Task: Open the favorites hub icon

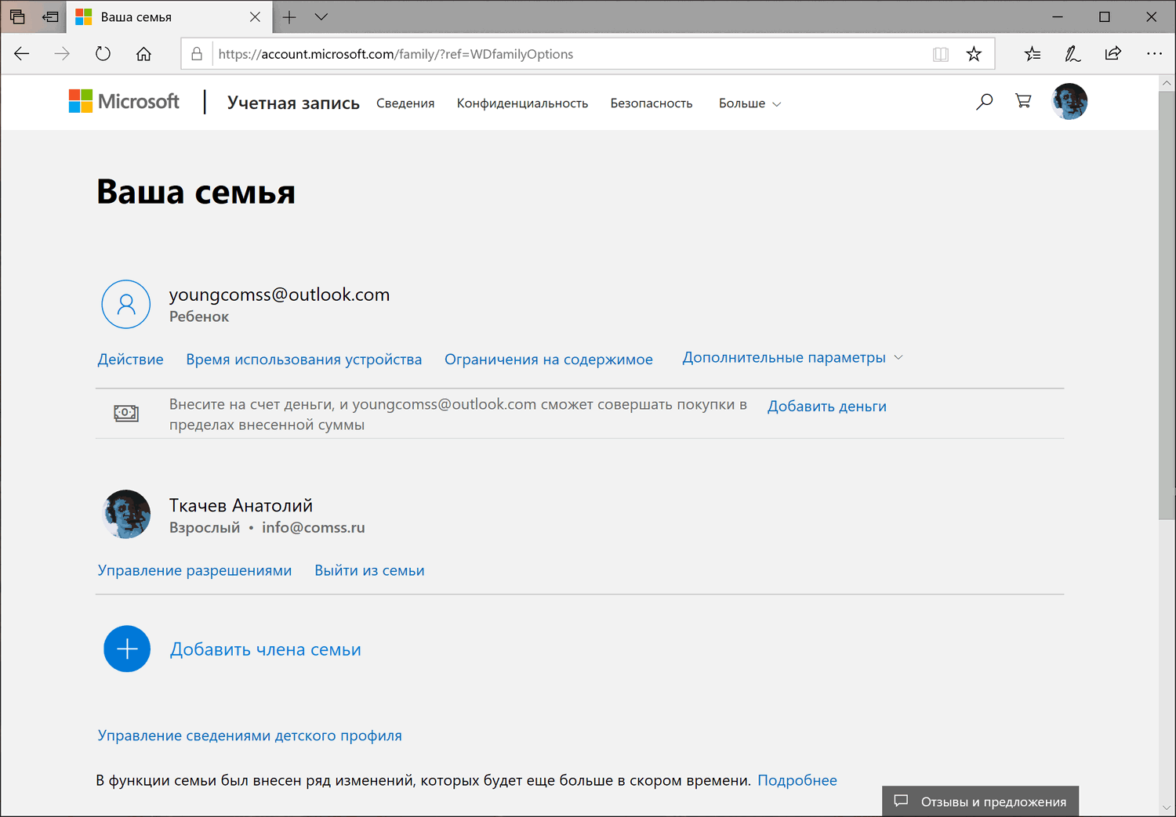Action: coord(1033,54)
